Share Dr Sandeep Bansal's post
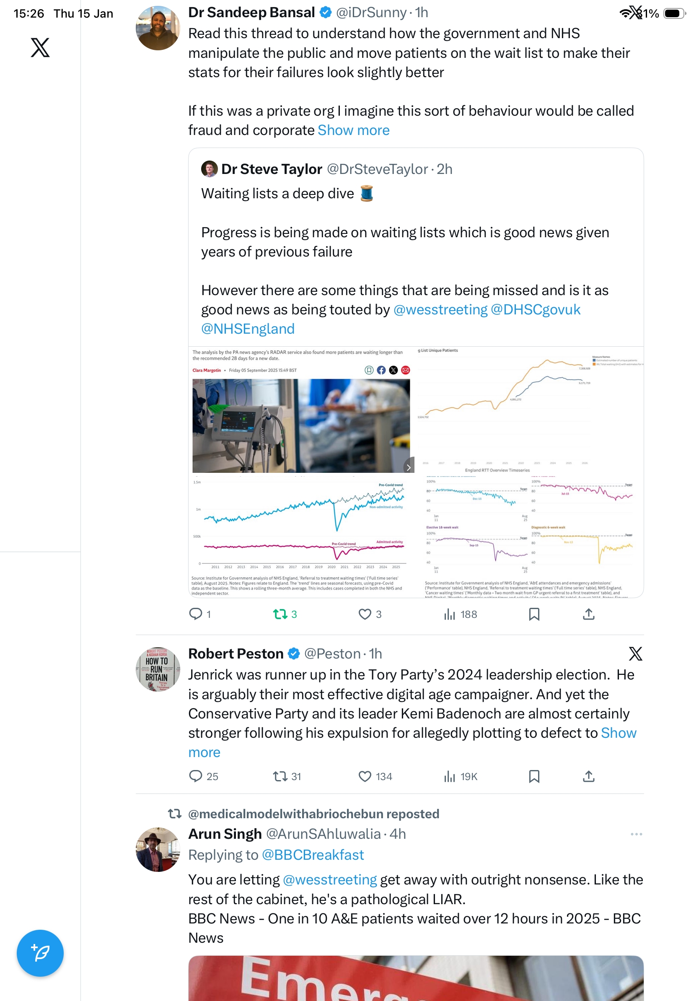 [x=588, y=614]
